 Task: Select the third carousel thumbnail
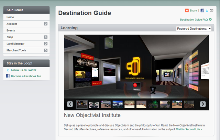pyautogui.click(x=106, y=104)
